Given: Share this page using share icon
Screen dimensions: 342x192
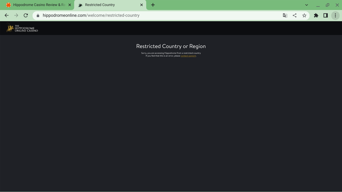Looking at the screenshot, I should (x=295, y=15).
